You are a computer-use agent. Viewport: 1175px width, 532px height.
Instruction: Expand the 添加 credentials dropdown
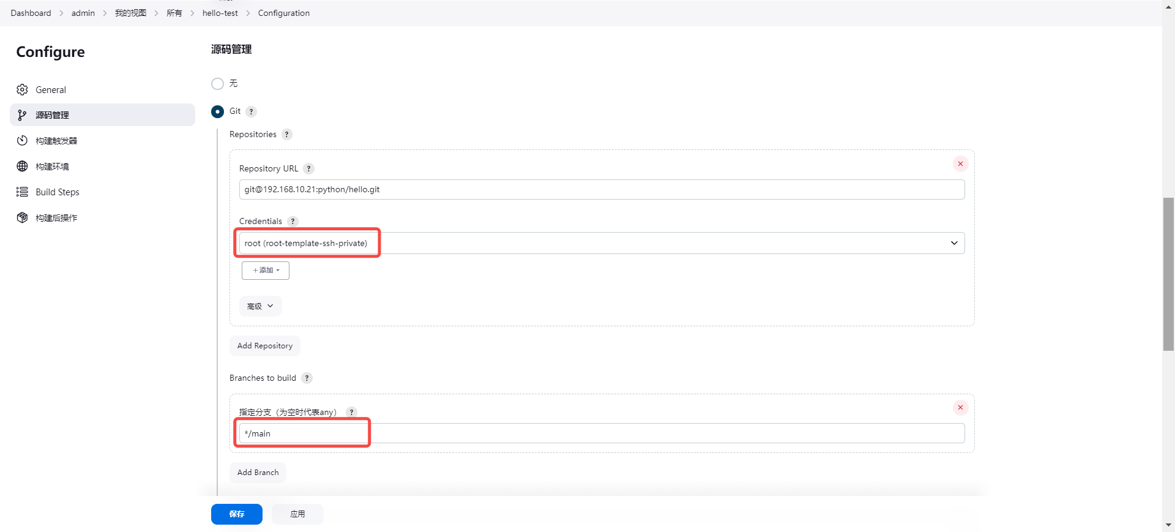coord(266,271)
